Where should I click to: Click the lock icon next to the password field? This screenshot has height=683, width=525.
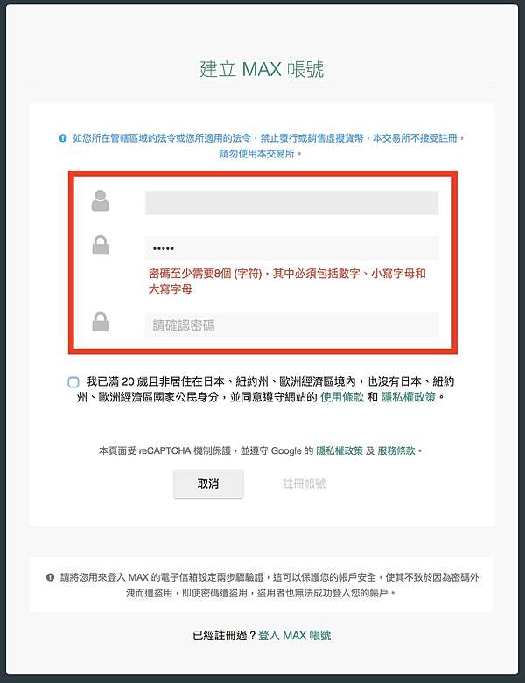coord(101,245)
